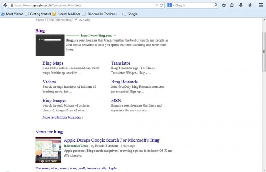Open the Most Visited bookmarks folder
The width and height of the screenshot is (266, 172).
pos(12,14)
